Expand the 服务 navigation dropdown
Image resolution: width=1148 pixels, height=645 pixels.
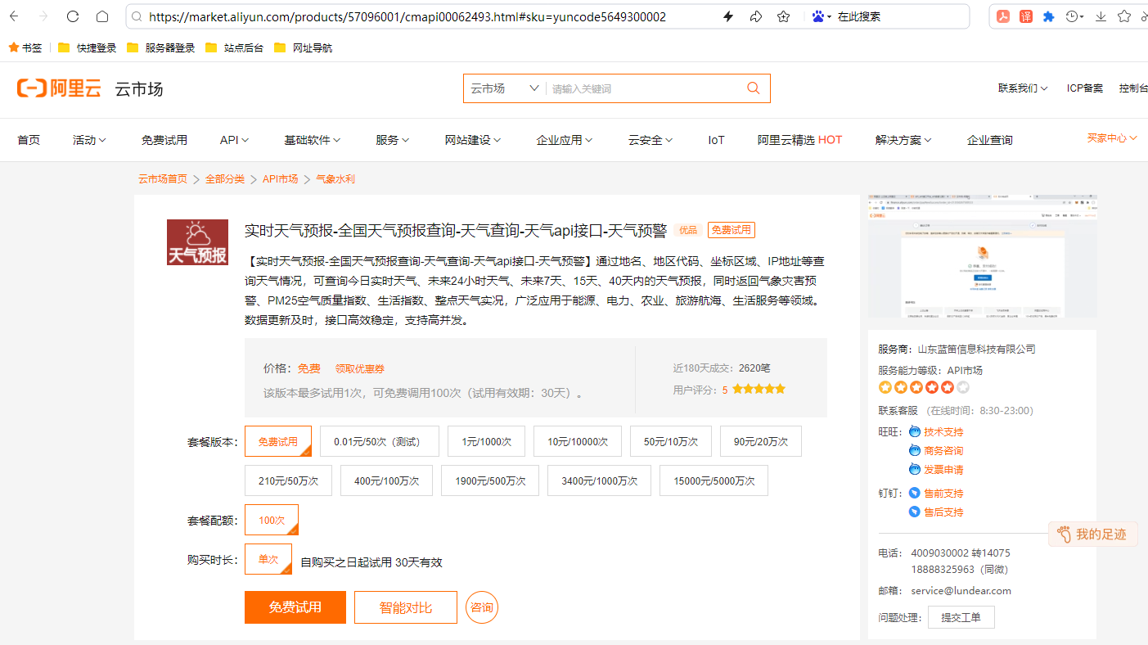point(392,140)
